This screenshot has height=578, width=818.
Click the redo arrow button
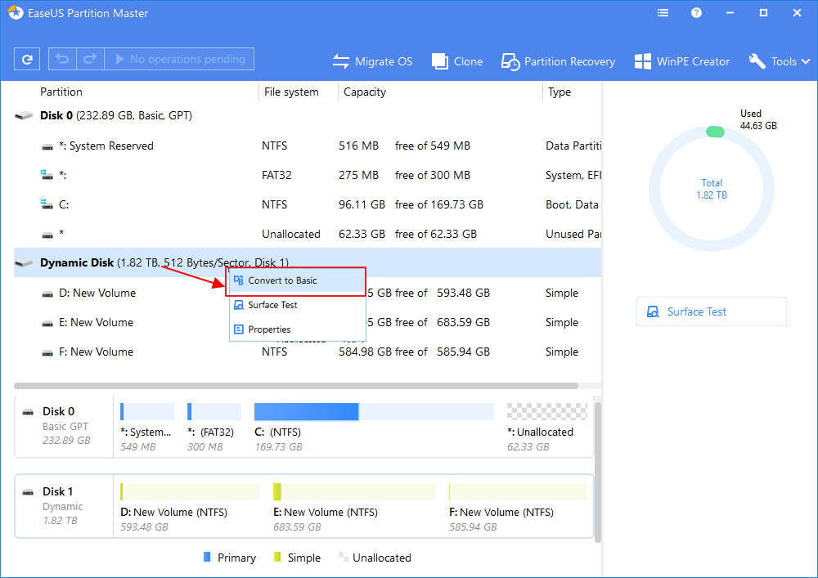(x=90, y=59)
